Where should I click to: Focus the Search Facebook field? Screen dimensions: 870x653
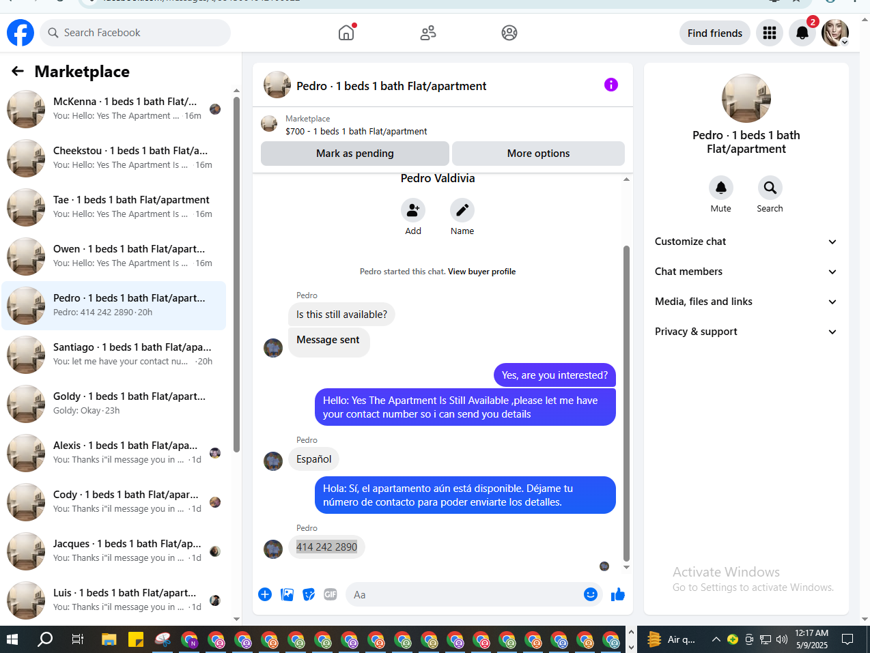pos(135,33)
